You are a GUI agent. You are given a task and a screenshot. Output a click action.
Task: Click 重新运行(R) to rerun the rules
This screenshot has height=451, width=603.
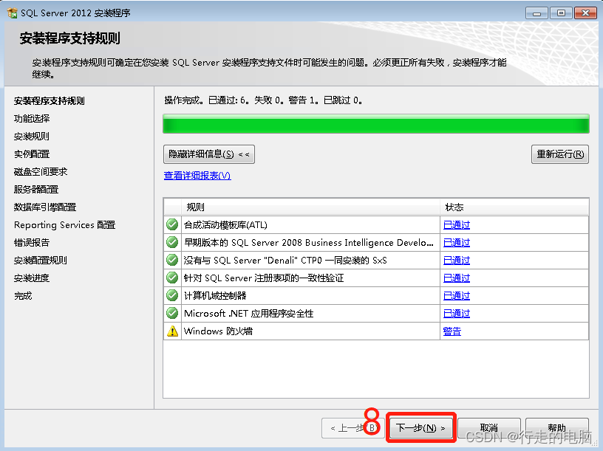560,154
